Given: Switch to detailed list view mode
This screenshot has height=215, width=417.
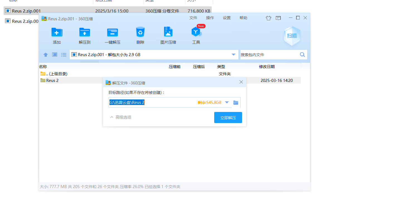Looking at the screenshot, I should point(64,54).
